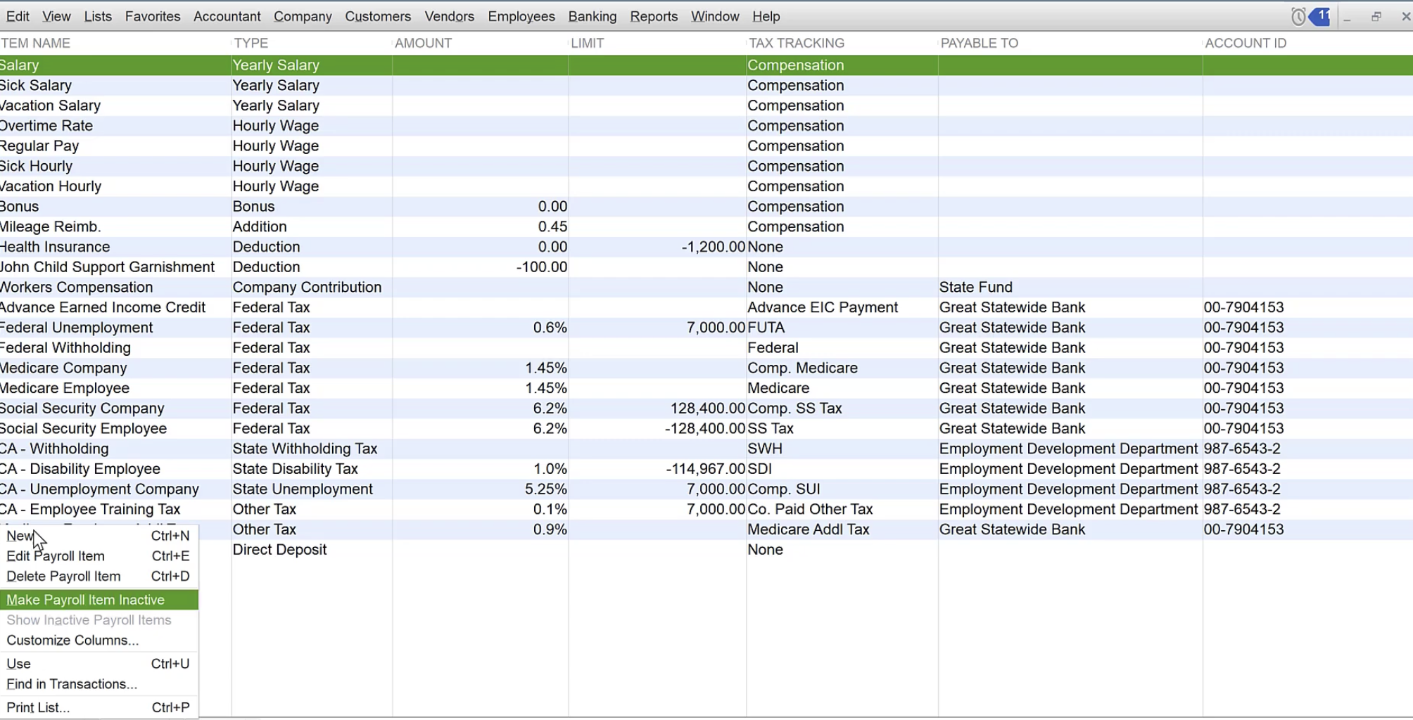Choose New in the payroll item menu
This screenshot has width=1413, height=720.
tap(20, 536)
